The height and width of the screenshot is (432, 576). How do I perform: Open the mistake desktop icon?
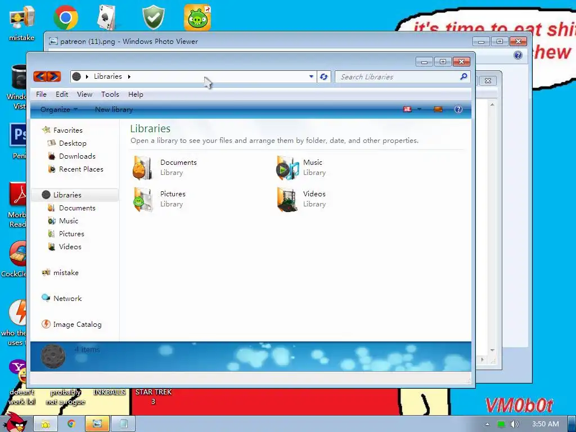click(x=22, y=22)
